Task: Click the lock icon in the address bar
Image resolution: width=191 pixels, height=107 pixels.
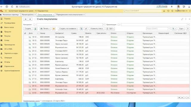Action: click(17, 7)
